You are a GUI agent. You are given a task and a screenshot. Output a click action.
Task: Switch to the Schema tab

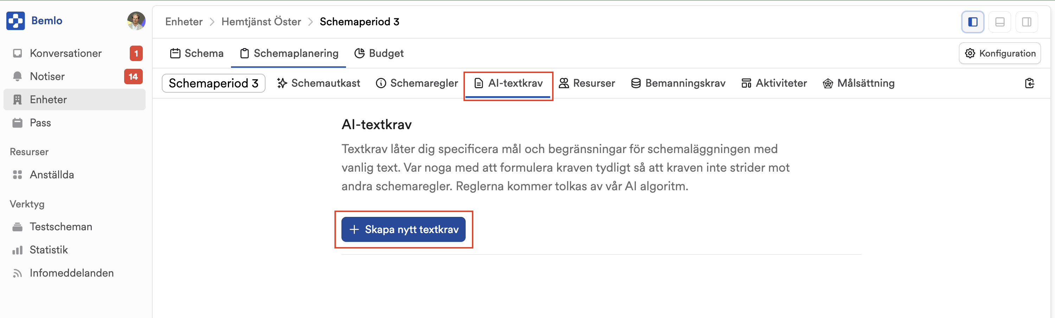point(197,53)
